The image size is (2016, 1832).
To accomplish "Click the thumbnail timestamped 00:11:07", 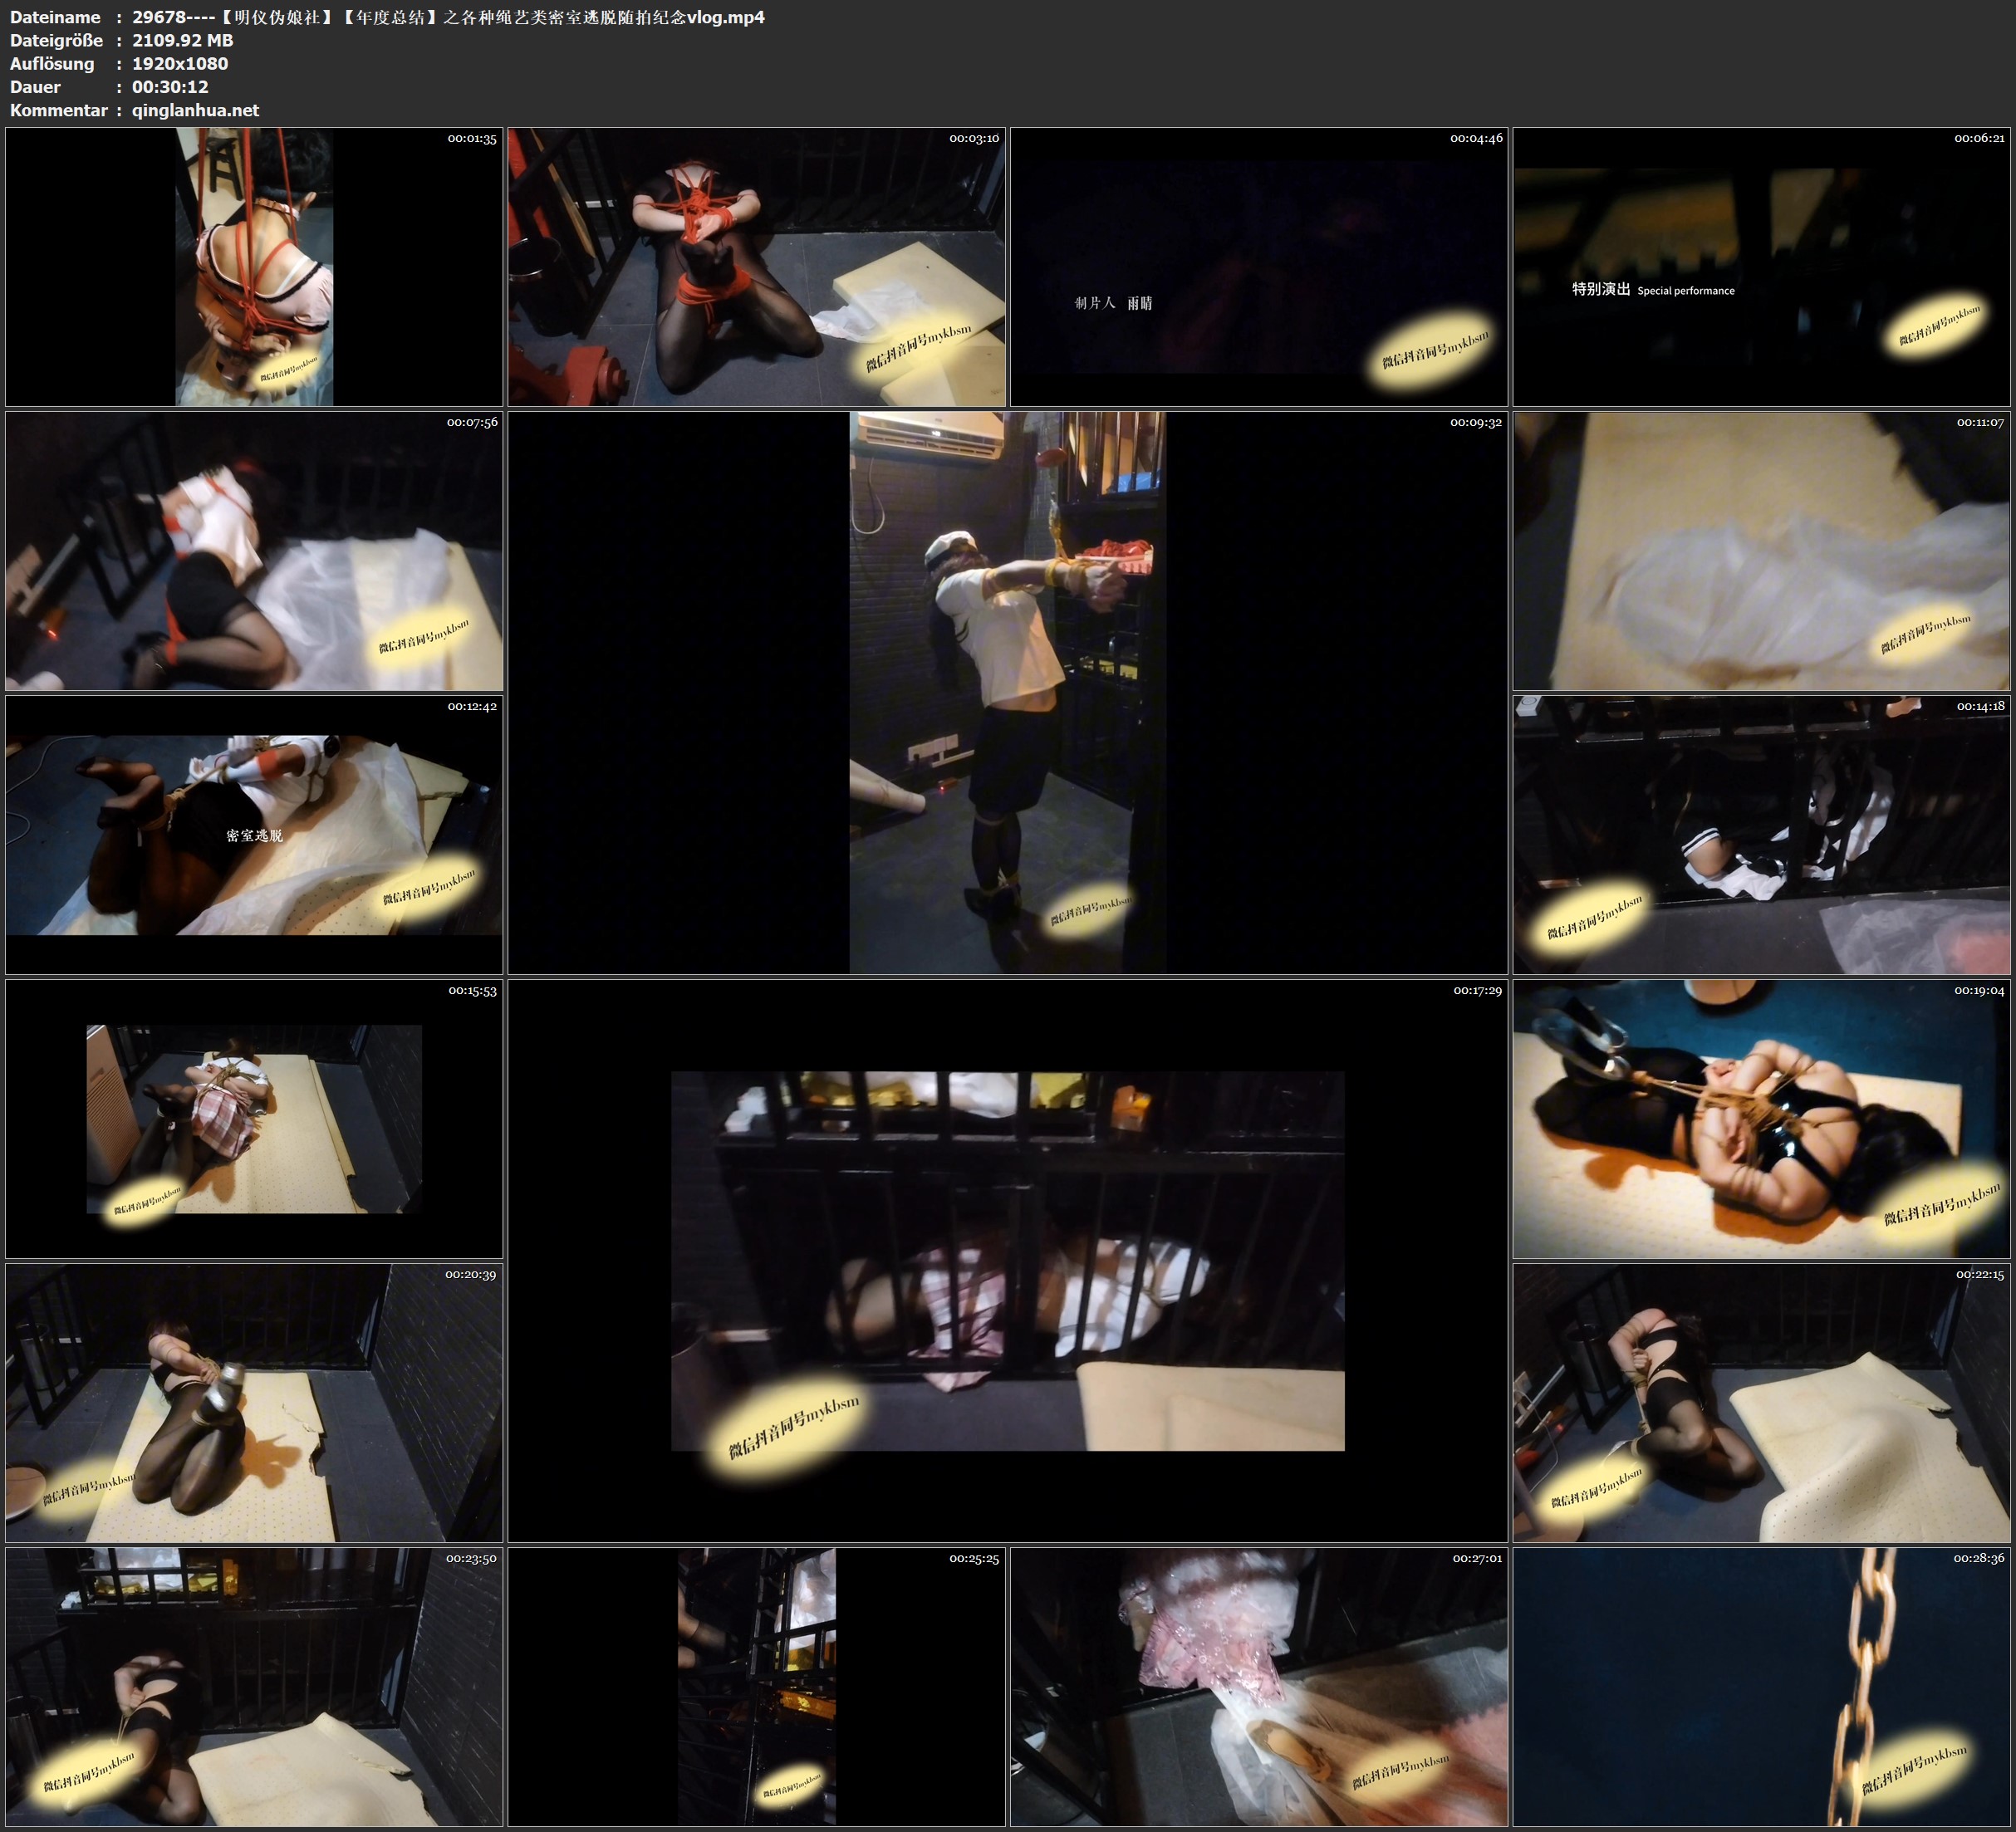I will click(x=1761, y=550).
